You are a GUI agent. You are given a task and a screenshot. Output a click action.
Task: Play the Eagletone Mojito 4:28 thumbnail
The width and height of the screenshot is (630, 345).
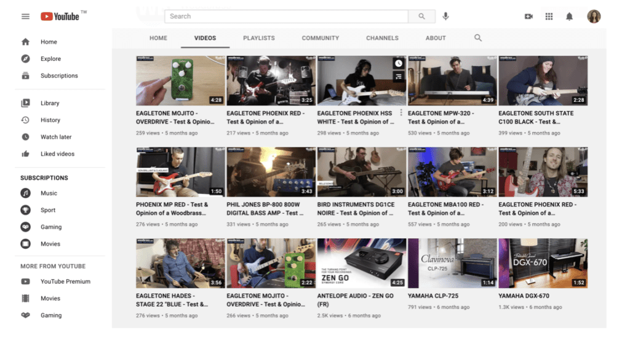(180, 80)
